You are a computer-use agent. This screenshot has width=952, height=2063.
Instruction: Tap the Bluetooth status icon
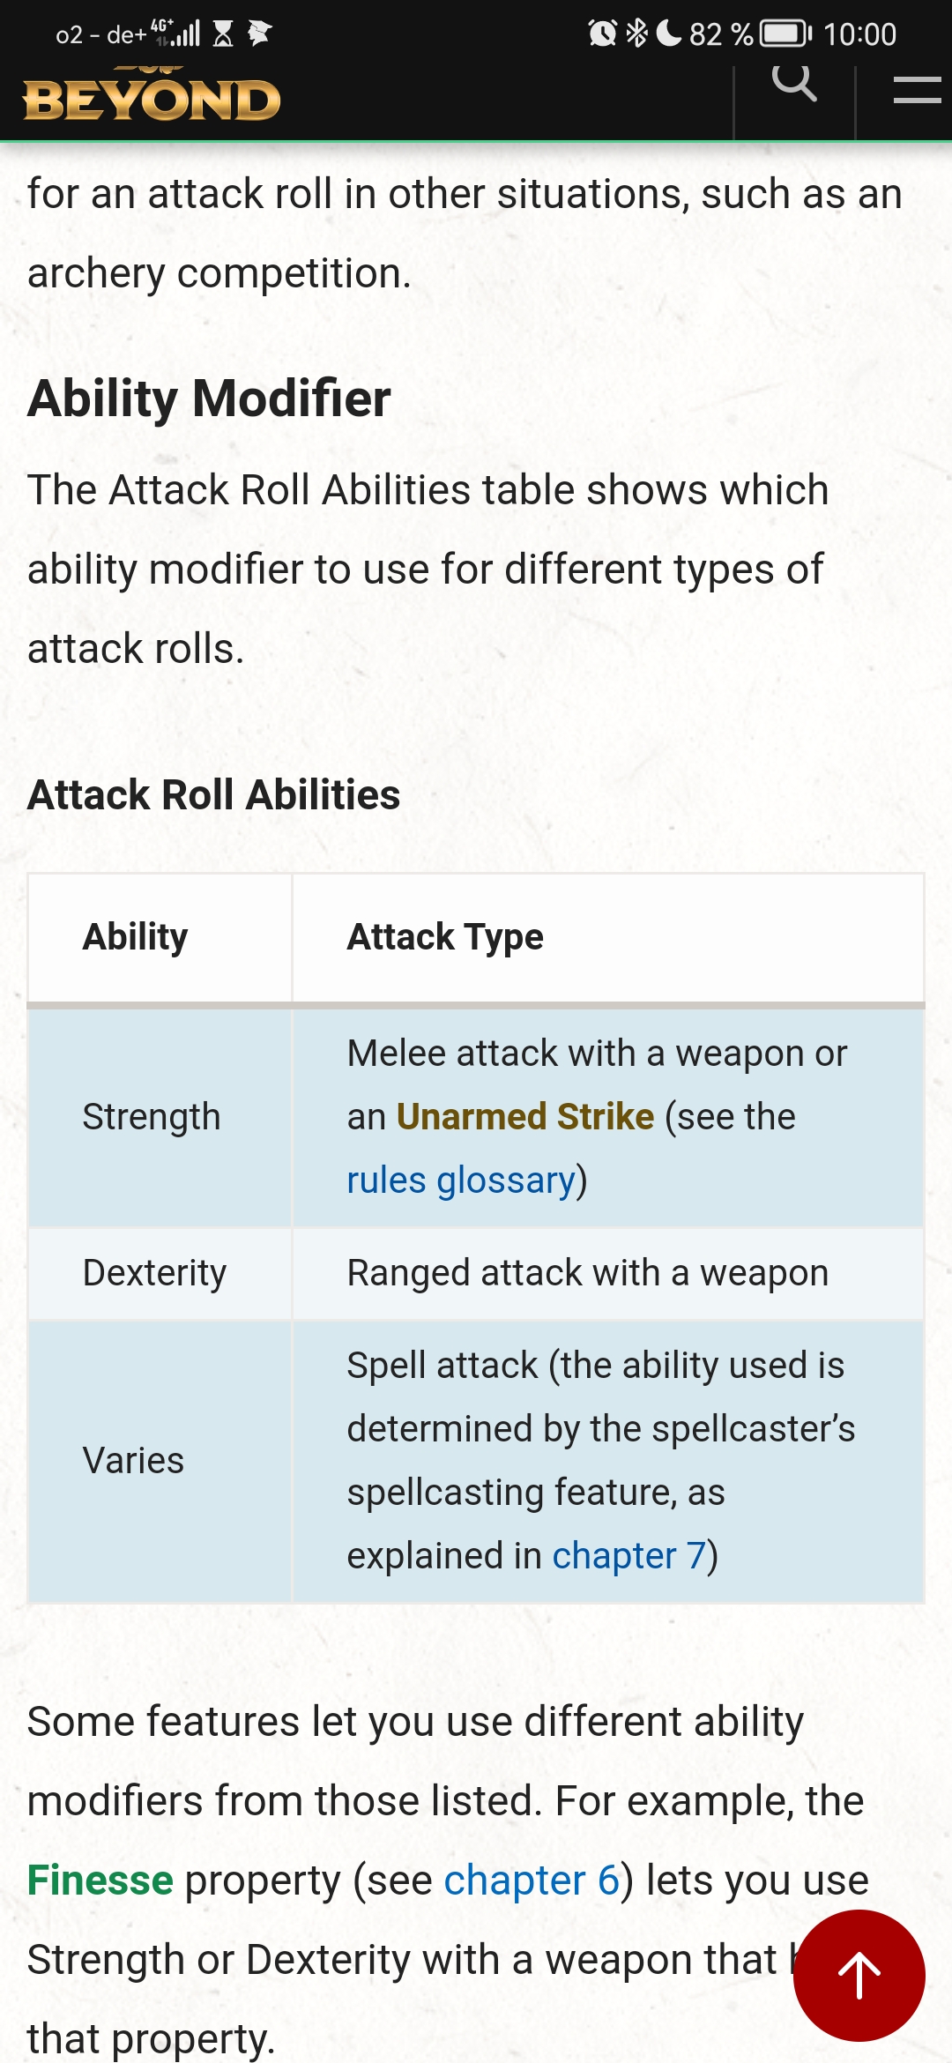point(636,34)
